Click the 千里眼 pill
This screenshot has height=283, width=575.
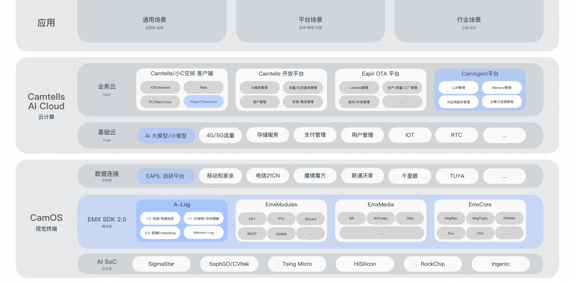click(410, 176)
